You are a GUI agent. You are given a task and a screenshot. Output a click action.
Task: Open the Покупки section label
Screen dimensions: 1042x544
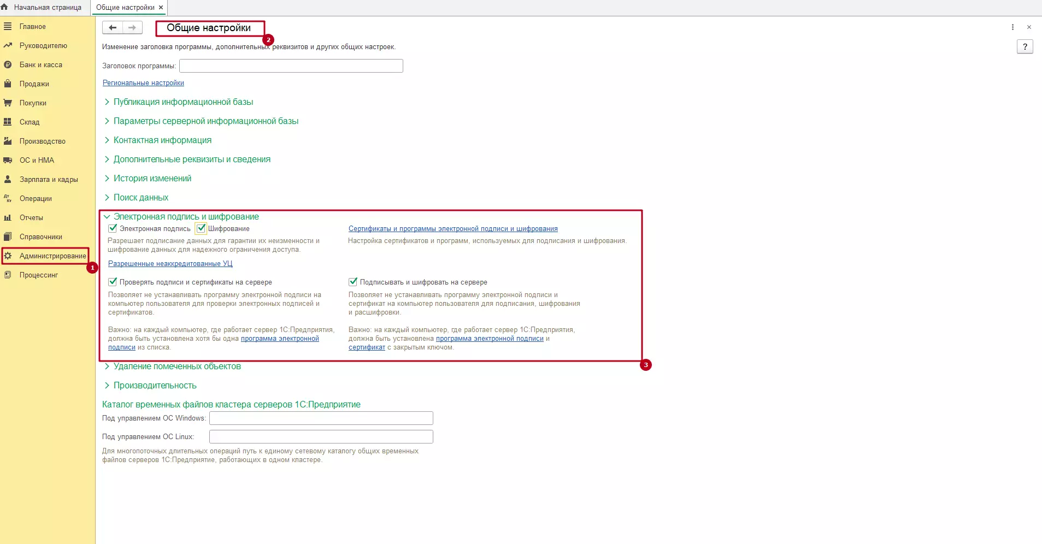click(x=33, y=103)
